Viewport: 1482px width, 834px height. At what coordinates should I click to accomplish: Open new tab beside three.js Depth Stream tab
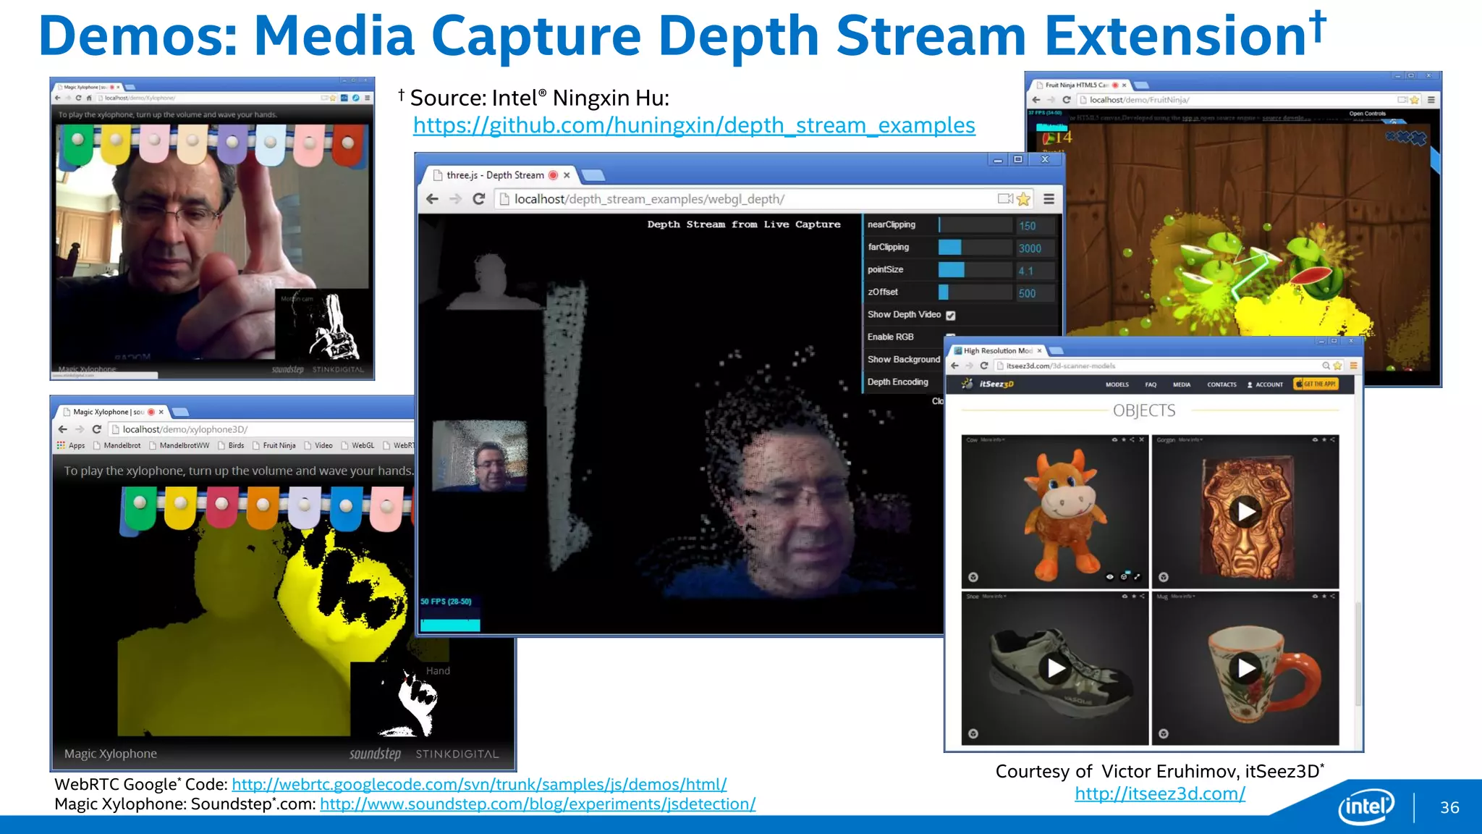[x=593, y=175]
